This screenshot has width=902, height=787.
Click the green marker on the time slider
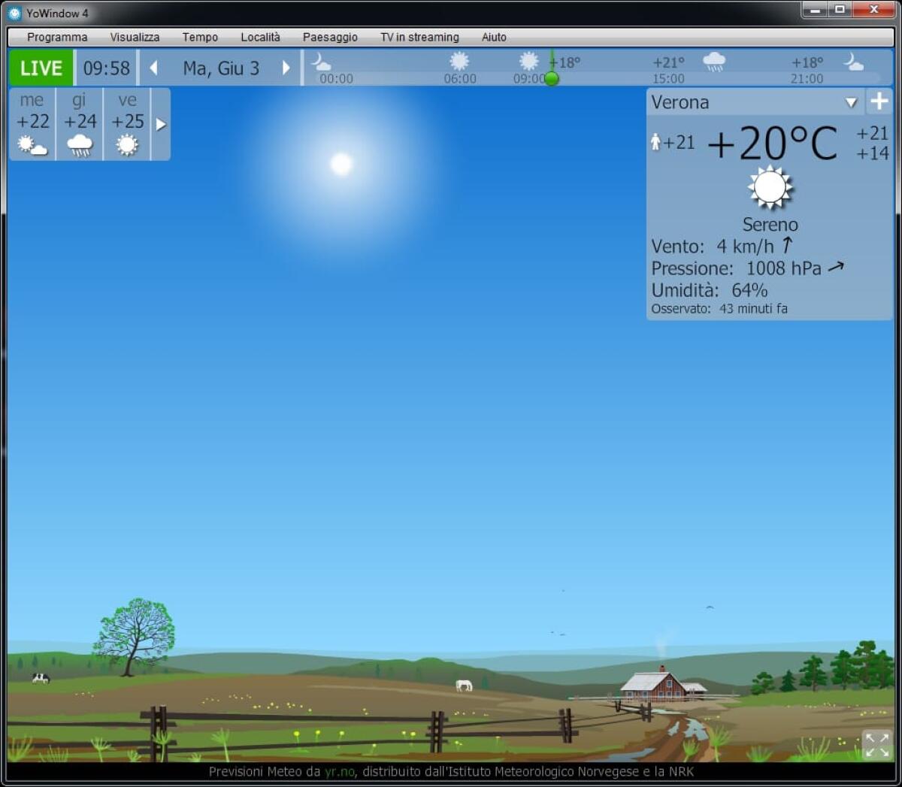click(x=552, y=78)
